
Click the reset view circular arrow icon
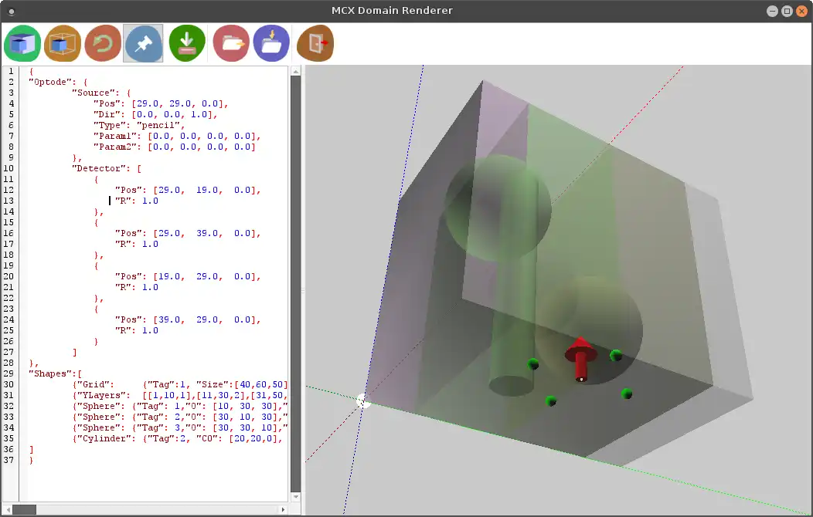(x=103, y=43)
